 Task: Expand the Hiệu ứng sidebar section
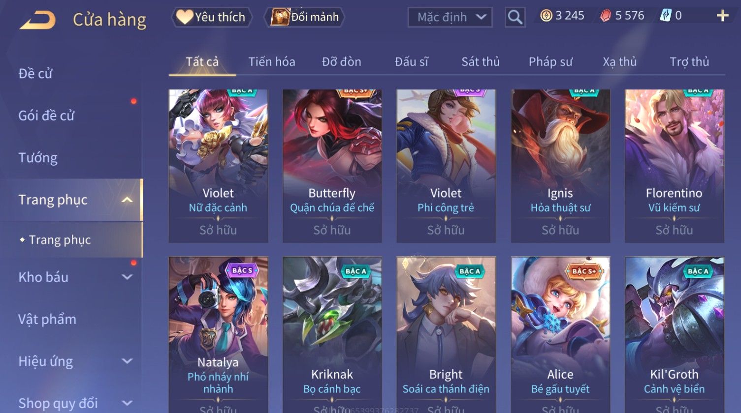127,361
